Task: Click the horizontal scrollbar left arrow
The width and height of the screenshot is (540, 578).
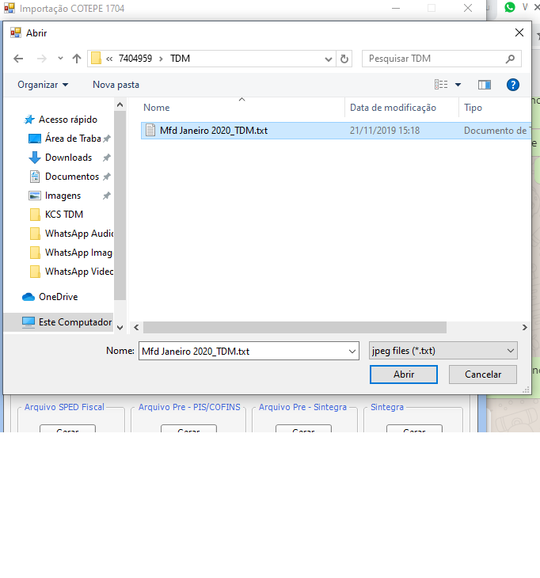Action: pyautogui.click(x=136, y=327)
